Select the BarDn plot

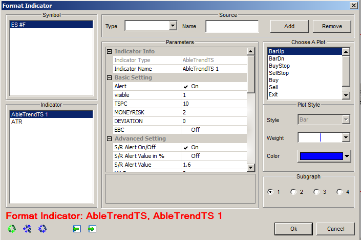[x=305, y=58]
